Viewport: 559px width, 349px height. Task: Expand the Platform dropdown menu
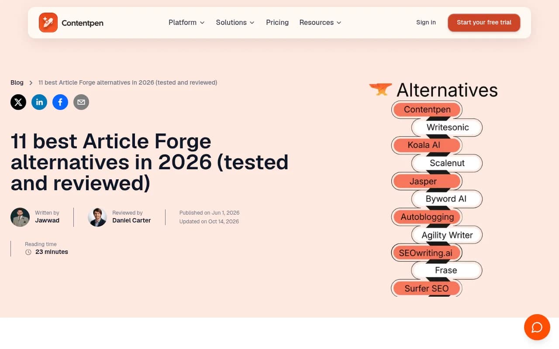click(187, 23)
